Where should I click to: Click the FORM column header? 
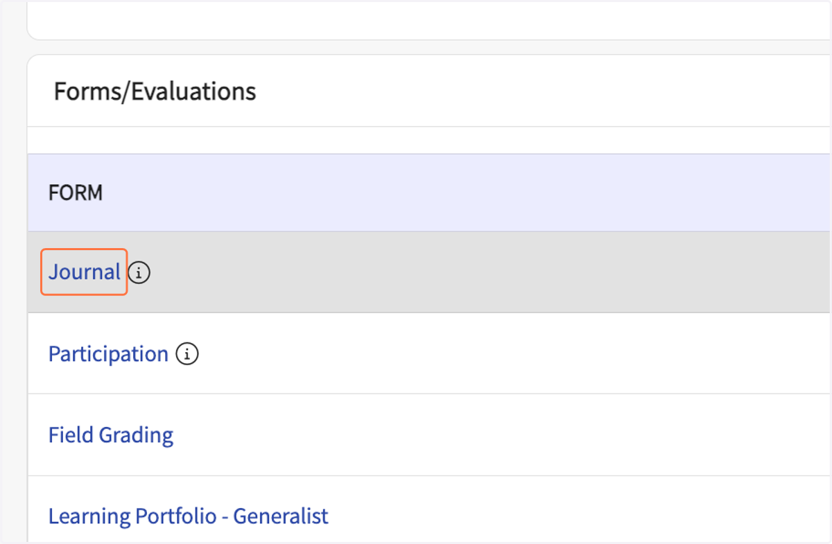tap(76, 193)
